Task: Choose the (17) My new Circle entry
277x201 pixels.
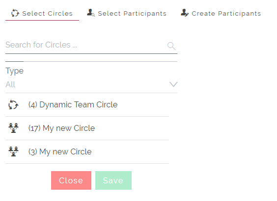Action: tap(87, 128)
